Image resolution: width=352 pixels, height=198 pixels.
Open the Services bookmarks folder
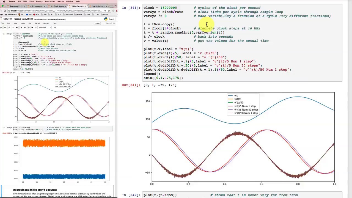tap(68, 14)
